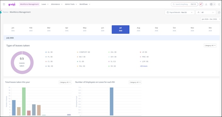
Task: Click the AL legend color dot
Action: [46, 52]
